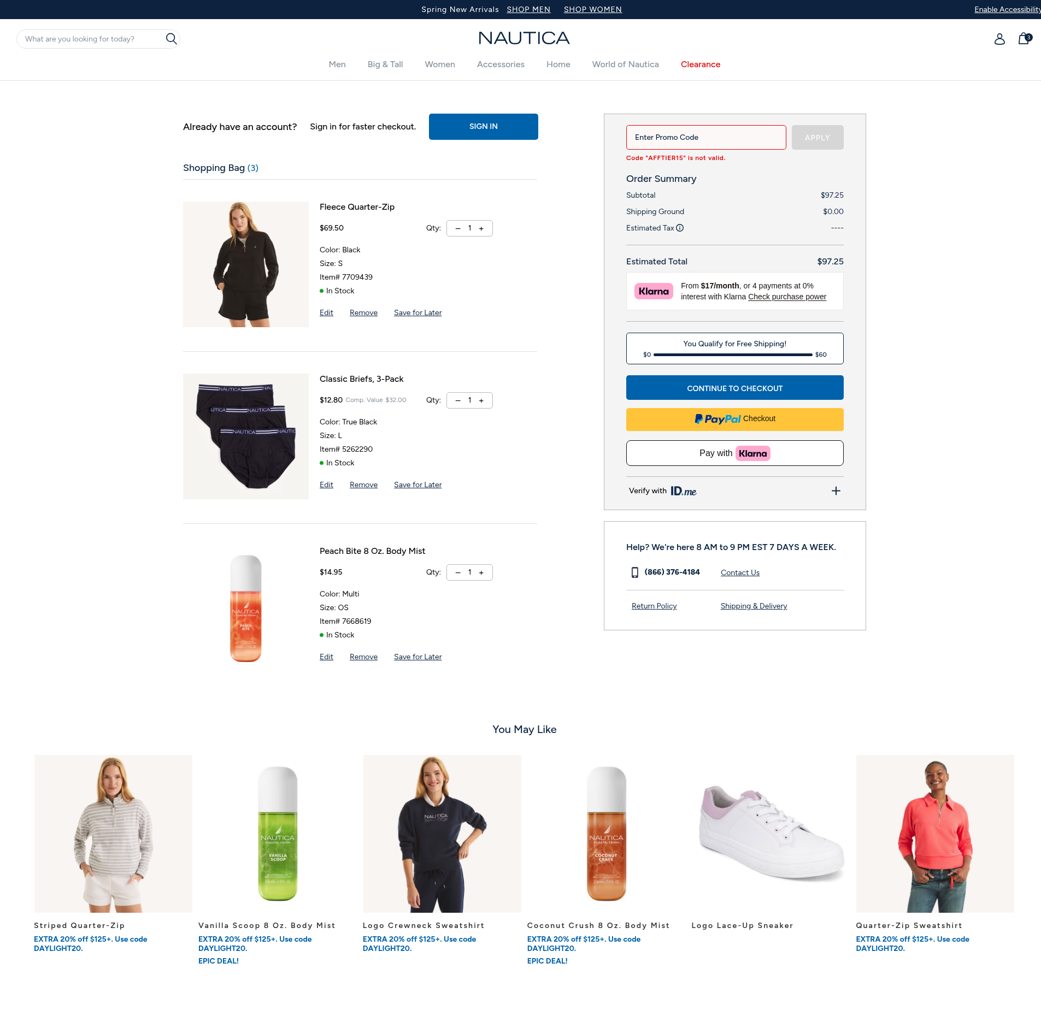Screen dimensions: 1041x1028
Task: Open the shopping bag icon
Action: (1024, 38)
